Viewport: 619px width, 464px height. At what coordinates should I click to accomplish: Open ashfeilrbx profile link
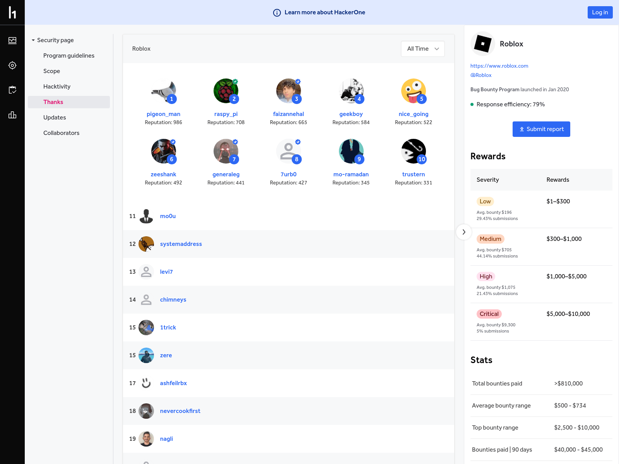pyautogui.click(x=173, y=383)
